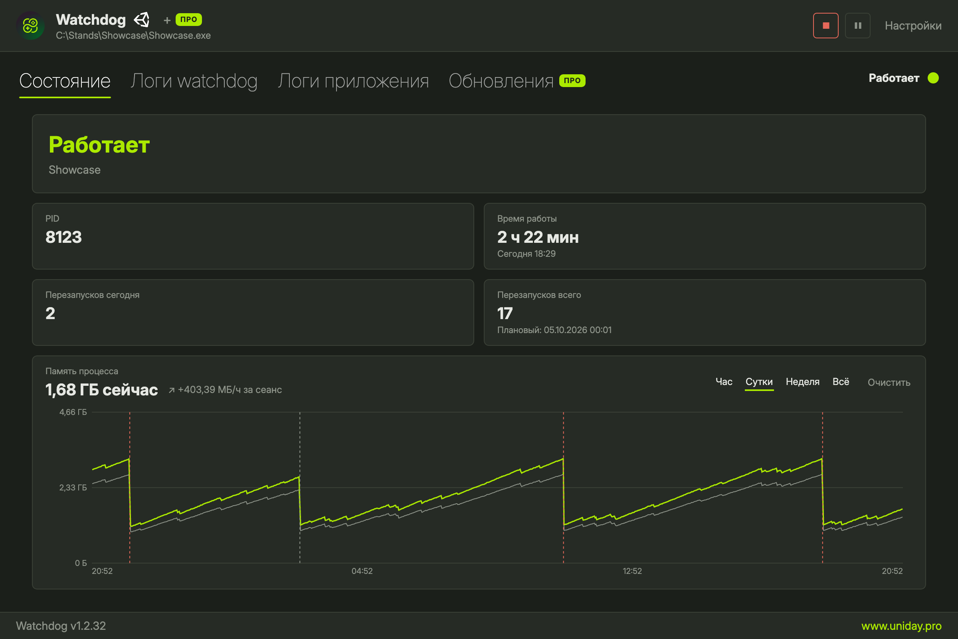Switch to the Логи watchdog tab

click(194, 81)
